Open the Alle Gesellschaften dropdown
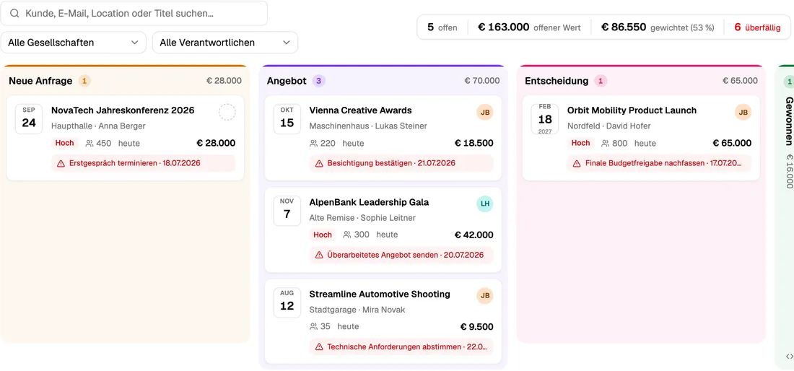 [x=74, y=43]
